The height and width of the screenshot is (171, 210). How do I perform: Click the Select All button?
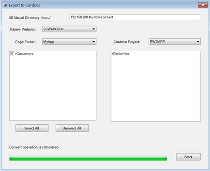click(x=32, y=128)
